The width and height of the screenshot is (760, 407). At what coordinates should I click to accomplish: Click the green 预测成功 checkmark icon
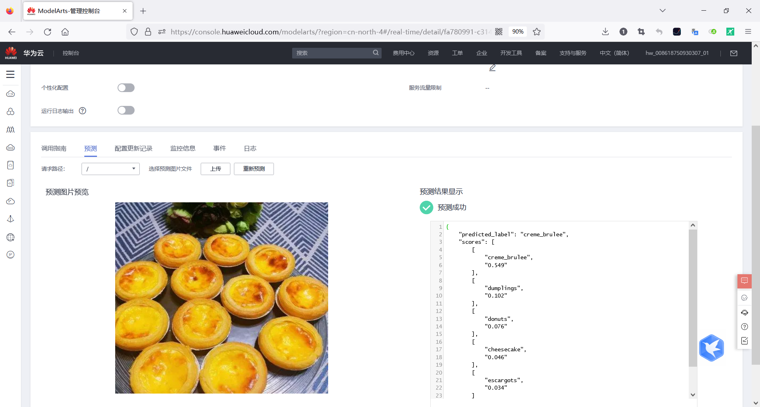(x=426, y=207)
